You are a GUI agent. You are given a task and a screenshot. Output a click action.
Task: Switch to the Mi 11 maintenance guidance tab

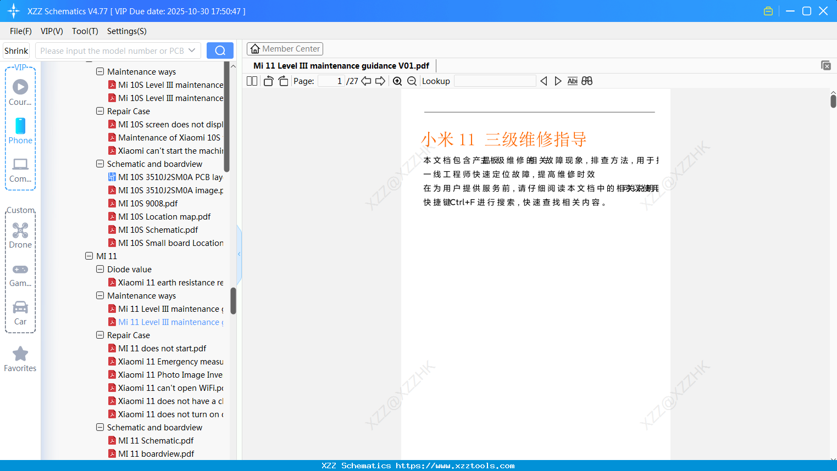click(x=341, y=65)
